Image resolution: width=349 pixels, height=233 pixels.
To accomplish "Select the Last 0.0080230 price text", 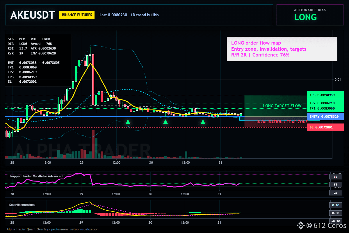I will click(x=113, y=15).
